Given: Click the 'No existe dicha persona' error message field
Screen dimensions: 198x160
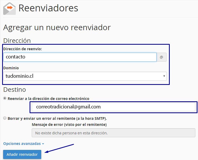Looking at the screenshot, I should [x=114, y=133].
